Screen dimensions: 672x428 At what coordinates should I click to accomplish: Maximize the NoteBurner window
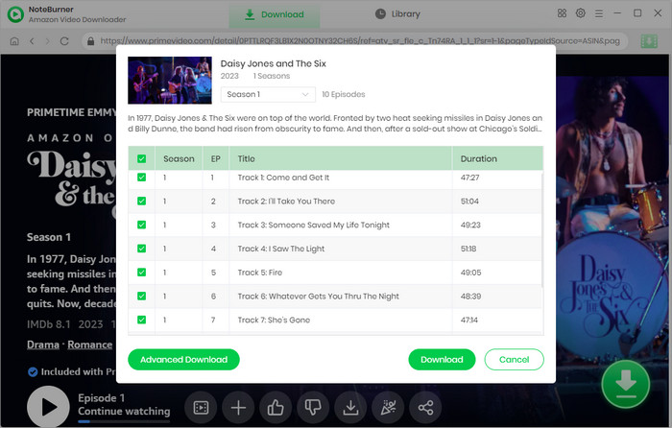(x=637, y=13)
